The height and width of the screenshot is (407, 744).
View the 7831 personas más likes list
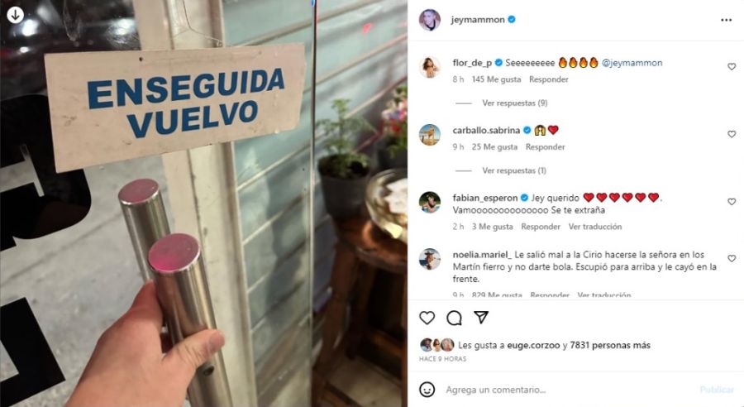(610, 345)
